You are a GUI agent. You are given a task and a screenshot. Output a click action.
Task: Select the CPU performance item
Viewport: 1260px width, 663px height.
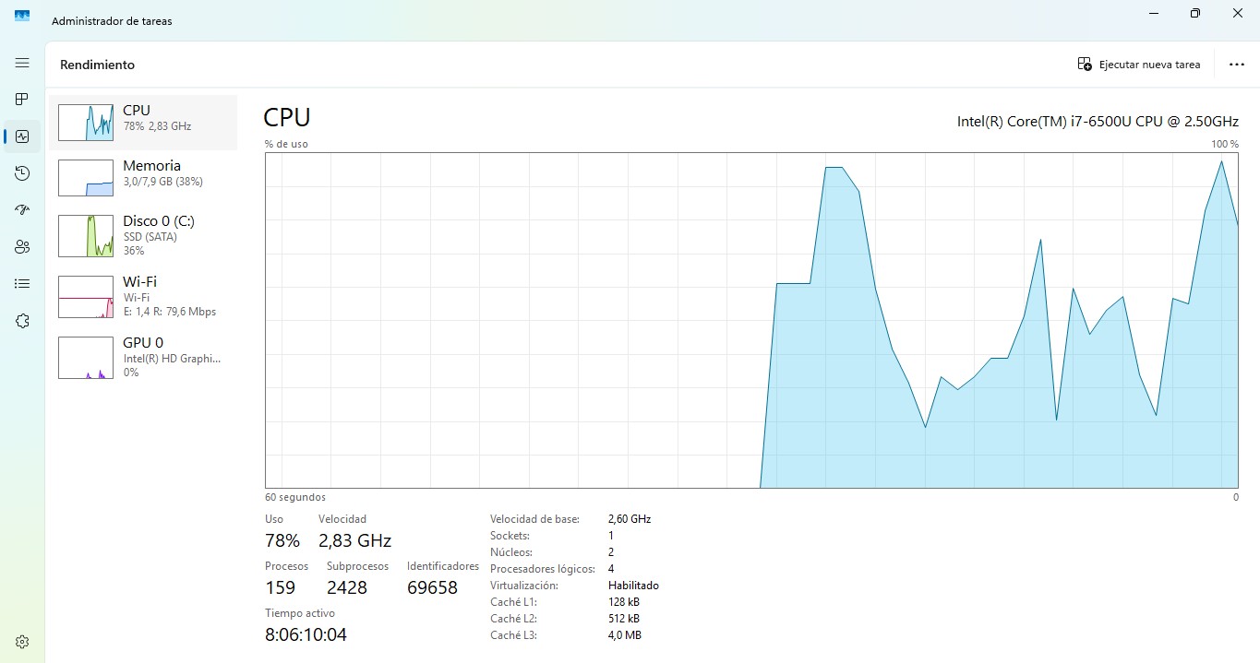pyautogui.click(x=143, y=122)
